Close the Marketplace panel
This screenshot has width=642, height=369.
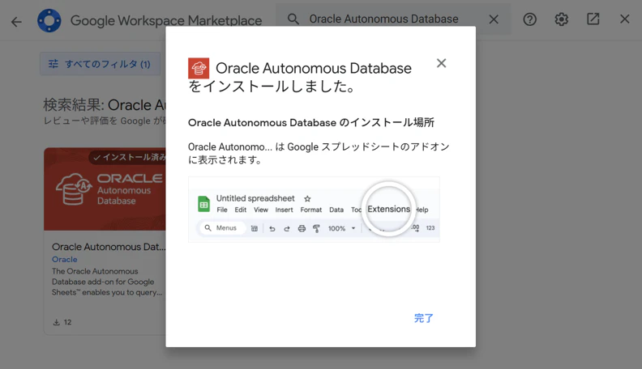tap(624, 19)
